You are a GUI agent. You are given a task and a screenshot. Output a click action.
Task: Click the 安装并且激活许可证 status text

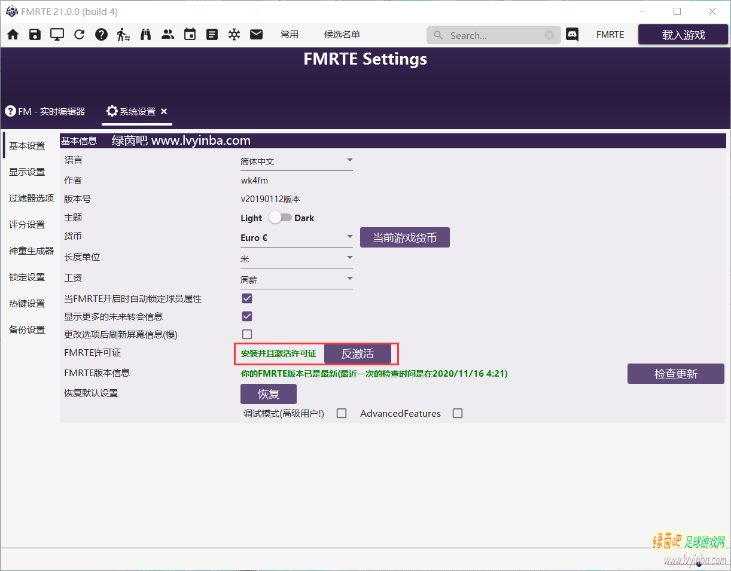pyautogui.click(x=279, y=353)
